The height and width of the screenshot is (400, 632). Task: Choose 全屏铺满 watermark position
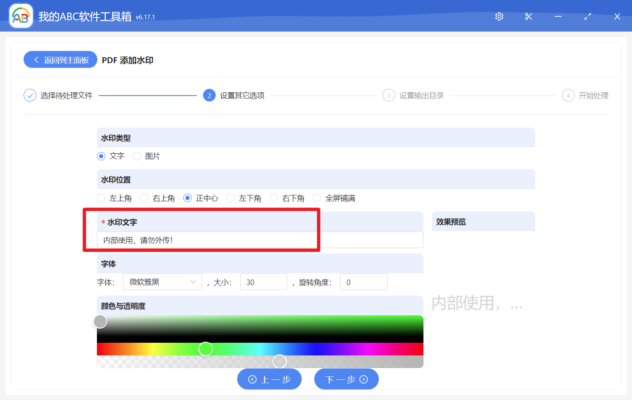tap(317, 198)
